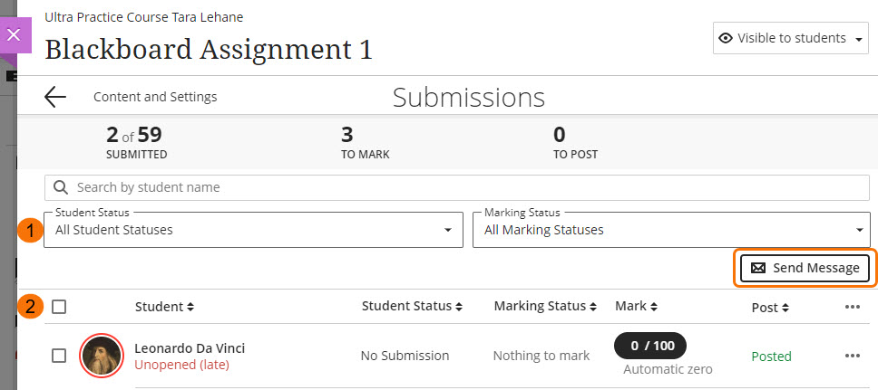Open the header row more-options ellipsis
The height and width of the screenshot is (390, 878).
point(853,306)
